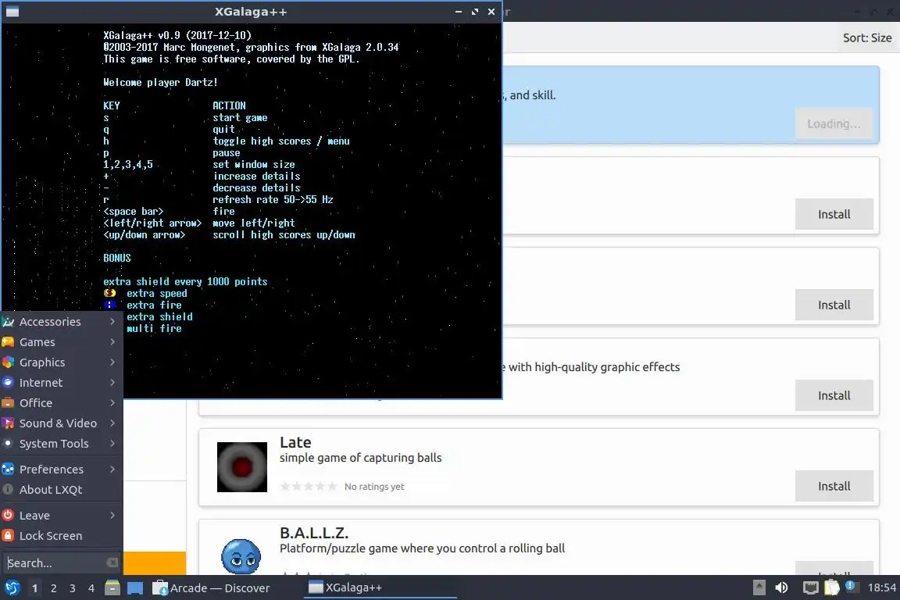Click the Graphics category icon
The image size is (900, 600).
pos(8,362)
